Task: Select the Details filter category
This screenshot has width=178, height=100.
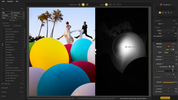Action: point(19,15)
